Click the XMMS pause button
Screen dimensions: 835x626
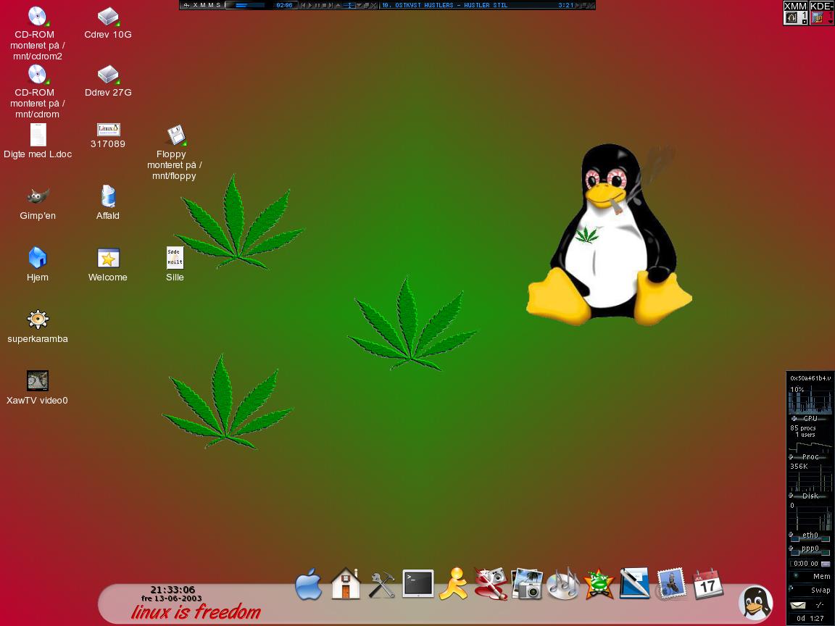[x=317, y=5]
